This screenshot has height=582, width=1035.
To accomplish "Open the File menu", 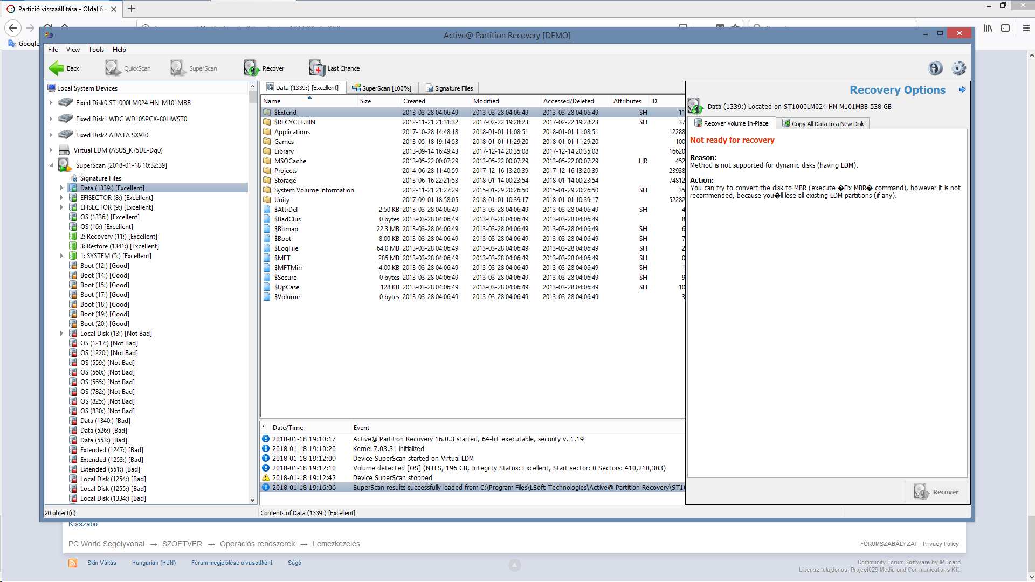I will 53,50.
